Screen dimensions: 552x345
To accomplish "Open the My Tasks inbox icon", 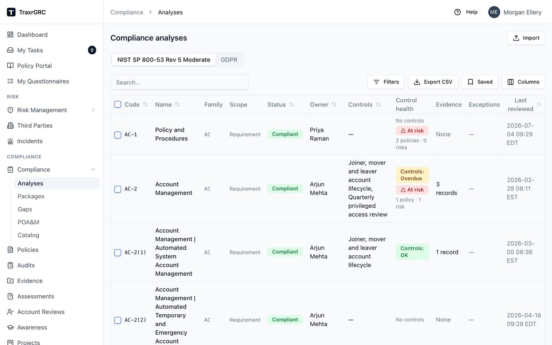I will (x=10, y=50).
